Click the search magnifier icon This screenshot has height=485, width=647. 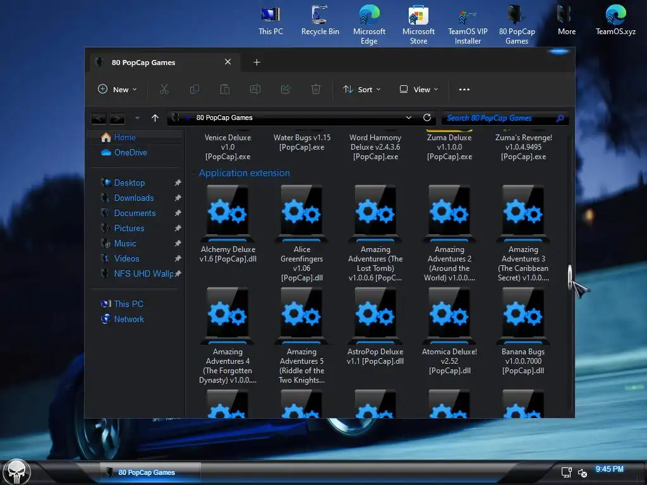tap(560, 118)
